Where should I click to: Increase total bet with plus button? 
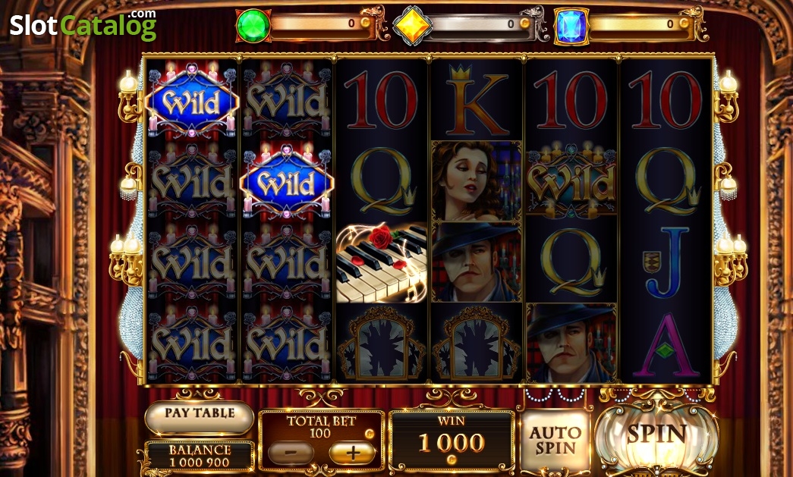tap(352, 453)
